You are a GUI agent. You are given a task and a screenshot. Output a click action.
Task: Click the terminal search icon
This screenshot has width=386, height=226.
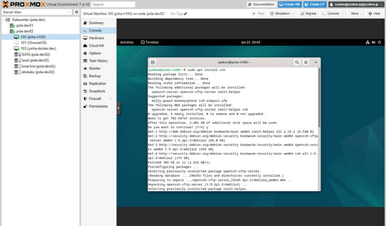tap(297, 62)
